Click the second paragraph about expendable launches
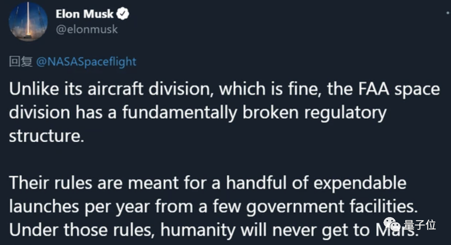 [x=209, y=206]
